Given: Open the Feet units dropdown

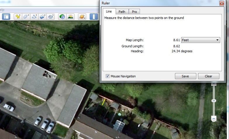Looking at the screenshot, I should coord(200,40).
